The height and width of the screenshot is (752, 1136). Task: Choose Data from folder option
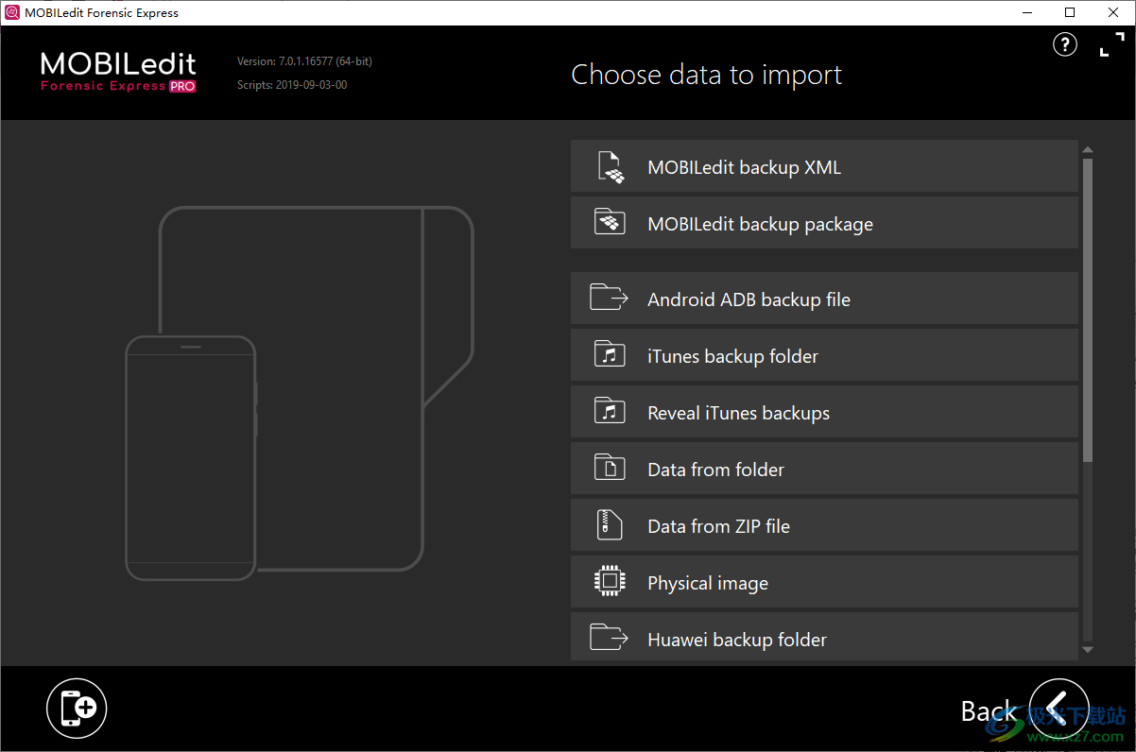click(824, 469)
